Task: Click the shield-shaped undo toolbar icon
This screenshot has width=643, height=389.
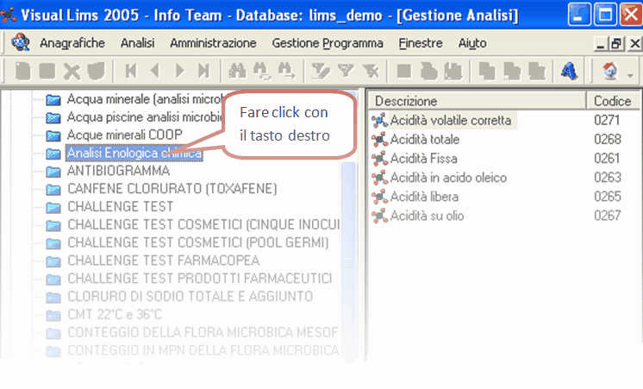Action: coord(96,71)
